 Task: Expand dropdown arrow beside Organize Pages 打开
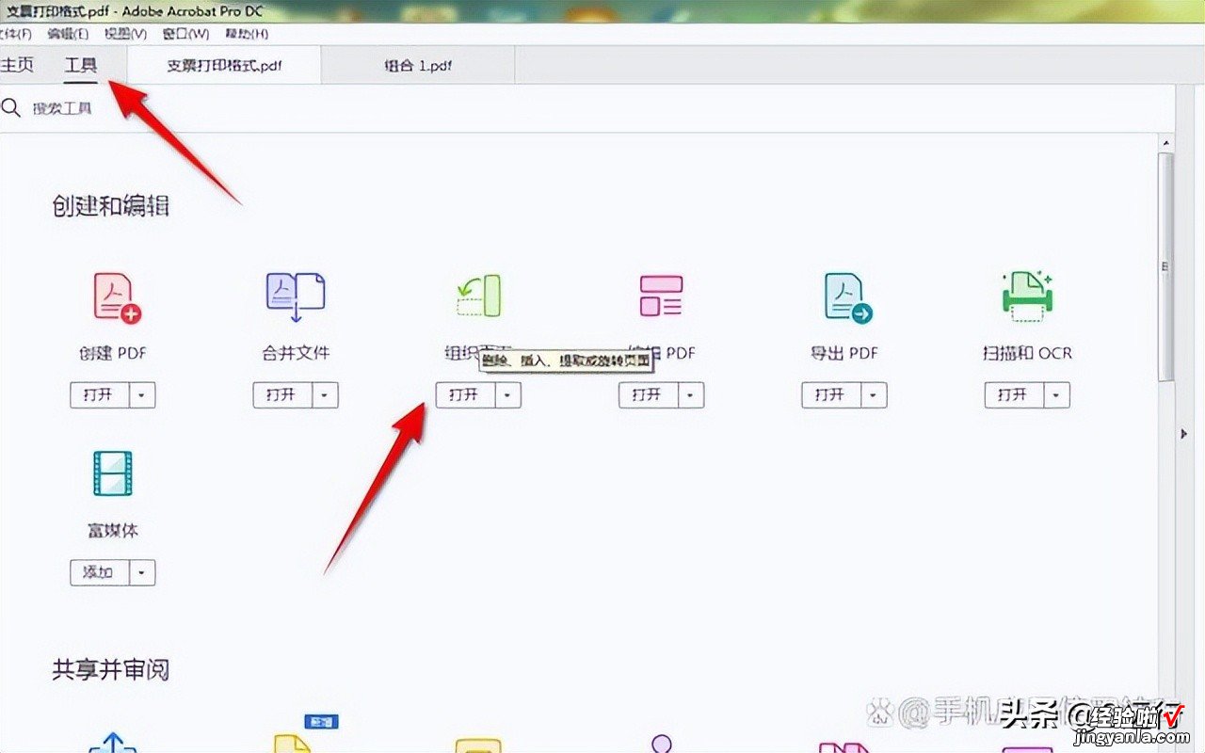[x=507, y=395]
